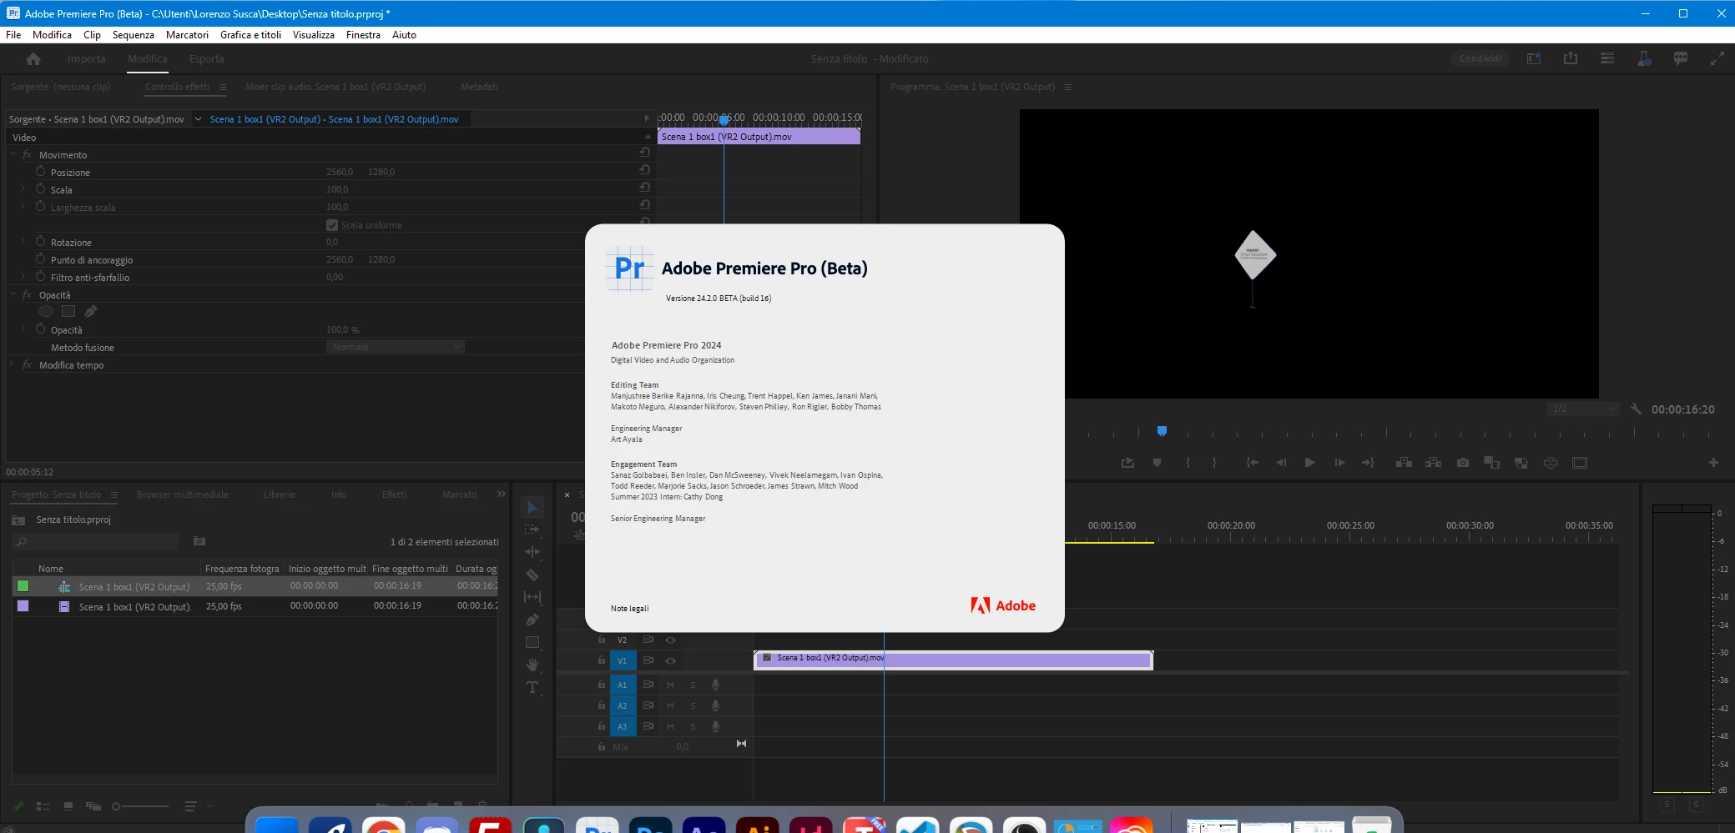Select the Slip tool

pos(532,597)
